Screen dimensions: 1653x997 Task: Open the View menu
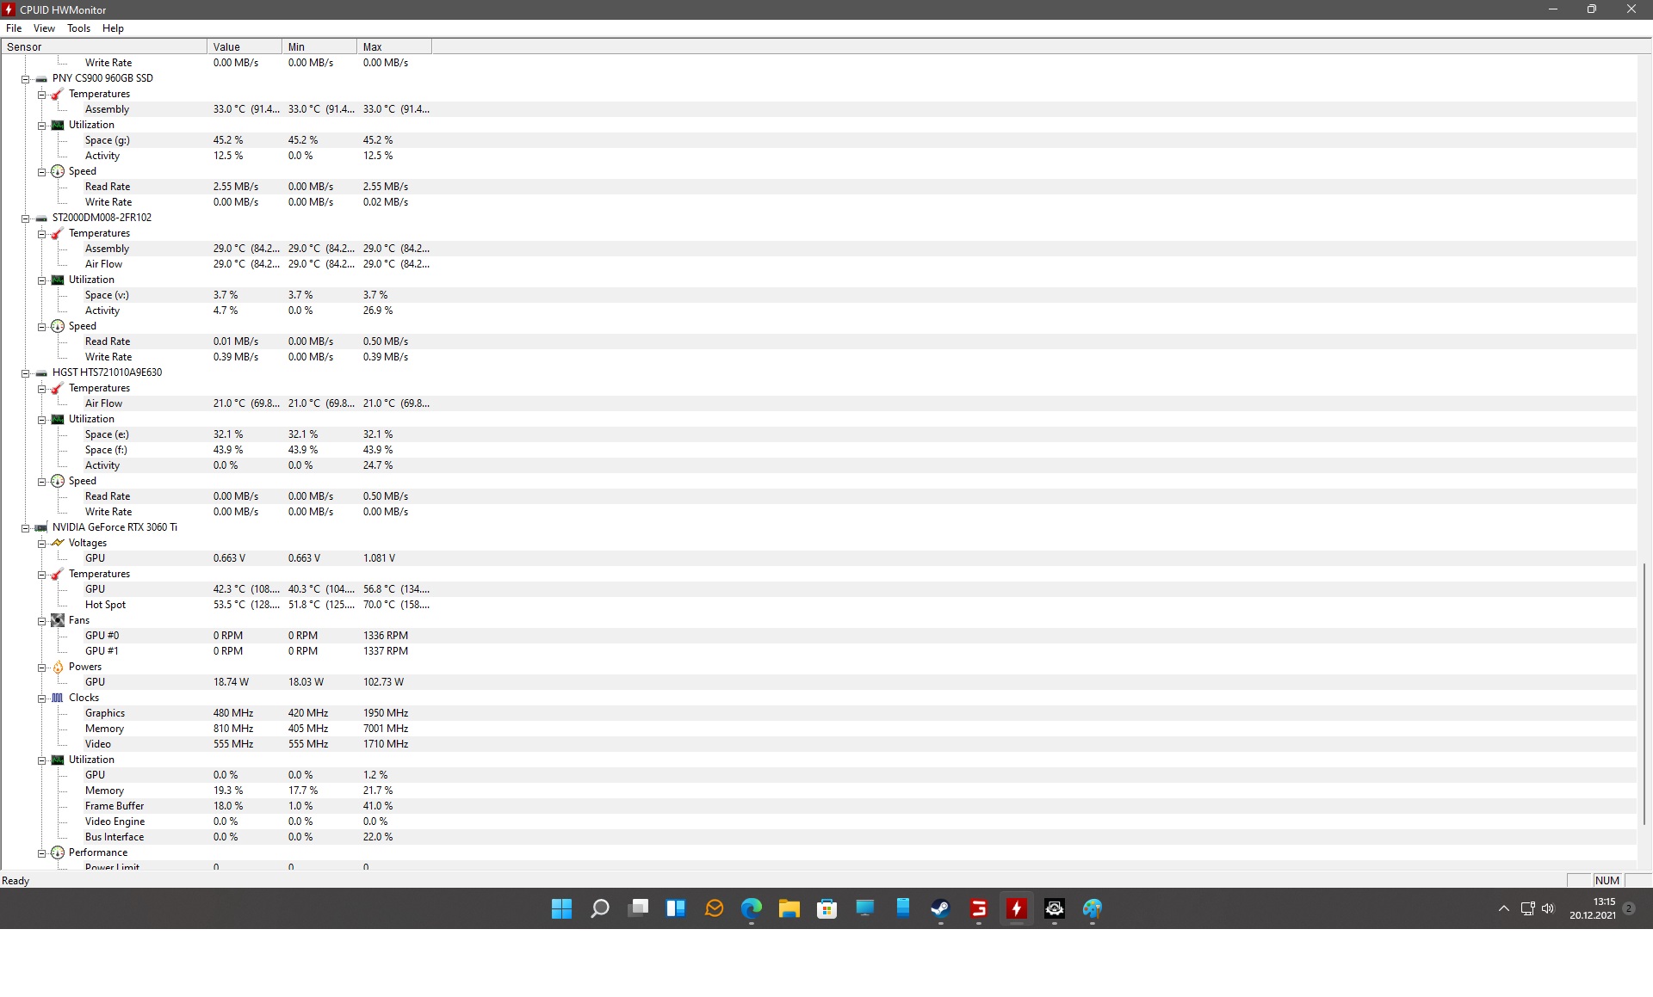(44, 28)
